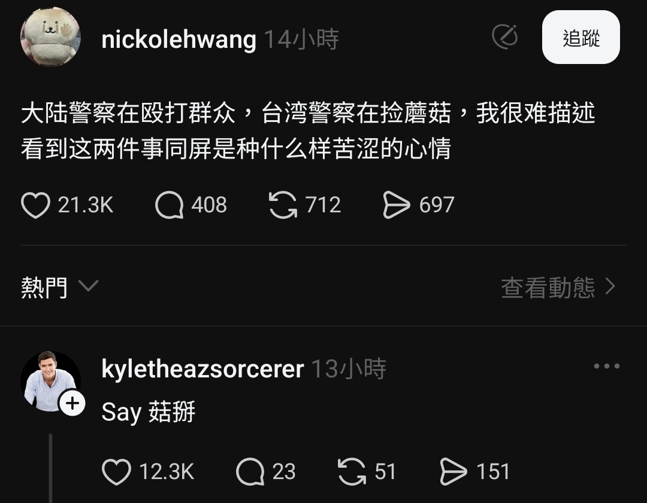
Task: View kyletheazsorcerer's profile photo
Action: click(50, 382)
